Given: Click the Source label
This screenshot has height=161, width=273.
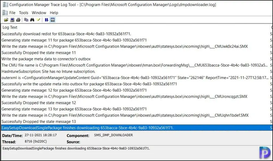Looking at the screenshot, I should 73,142.
